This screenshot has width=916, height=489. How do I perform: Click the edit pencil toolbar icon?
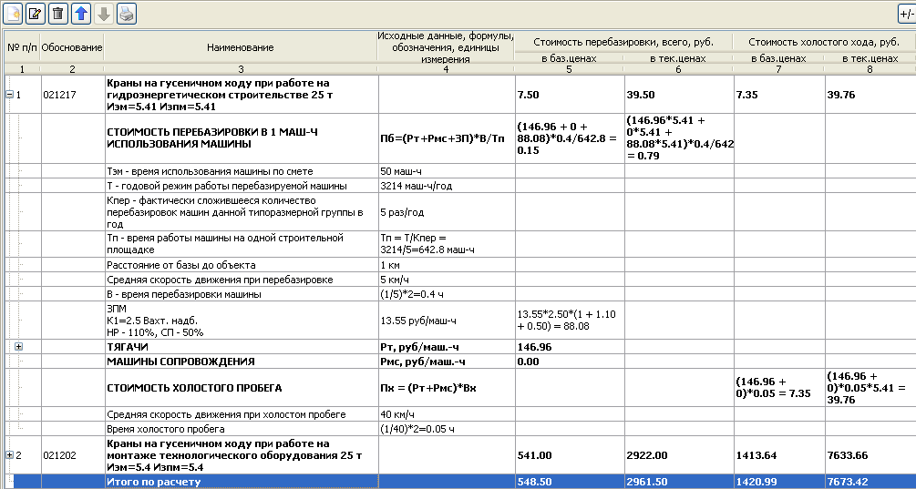click(35, 13)
